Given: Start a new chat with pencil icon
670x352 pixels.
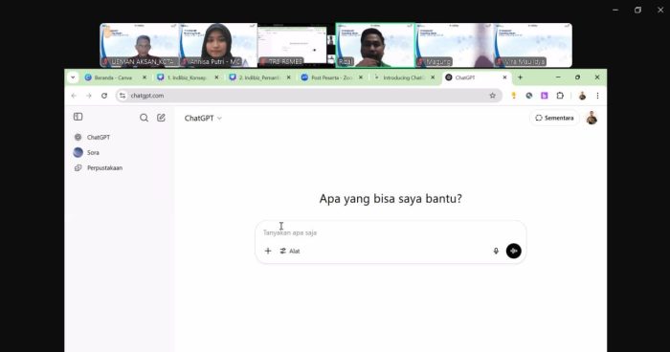Looking at the screenshot, I should 161,118.
